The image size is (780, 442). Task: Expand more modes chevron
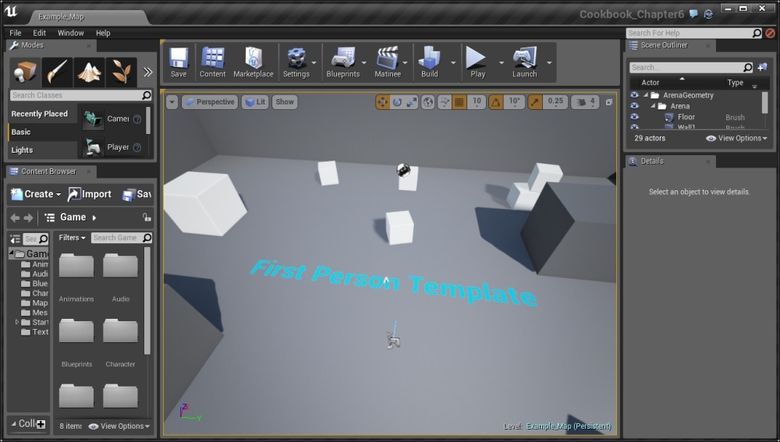[147, 72]
